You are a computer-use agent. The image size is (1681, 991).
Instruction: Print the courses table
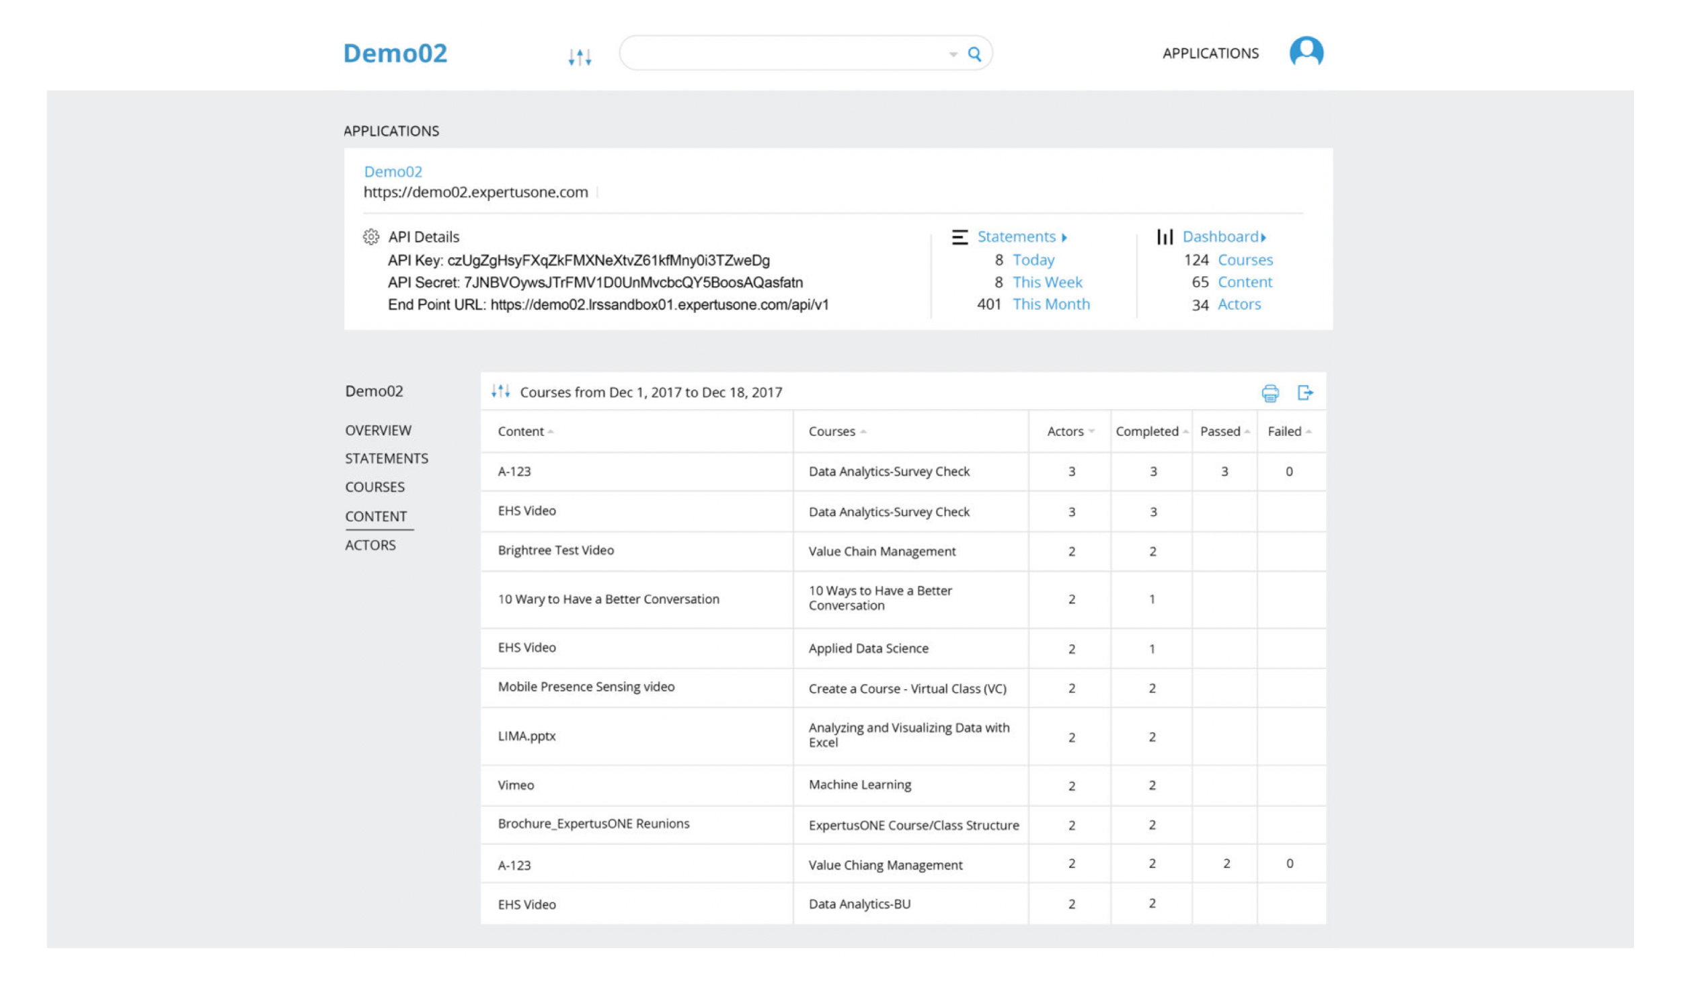pyautogui.click(x=1270, y=393)
